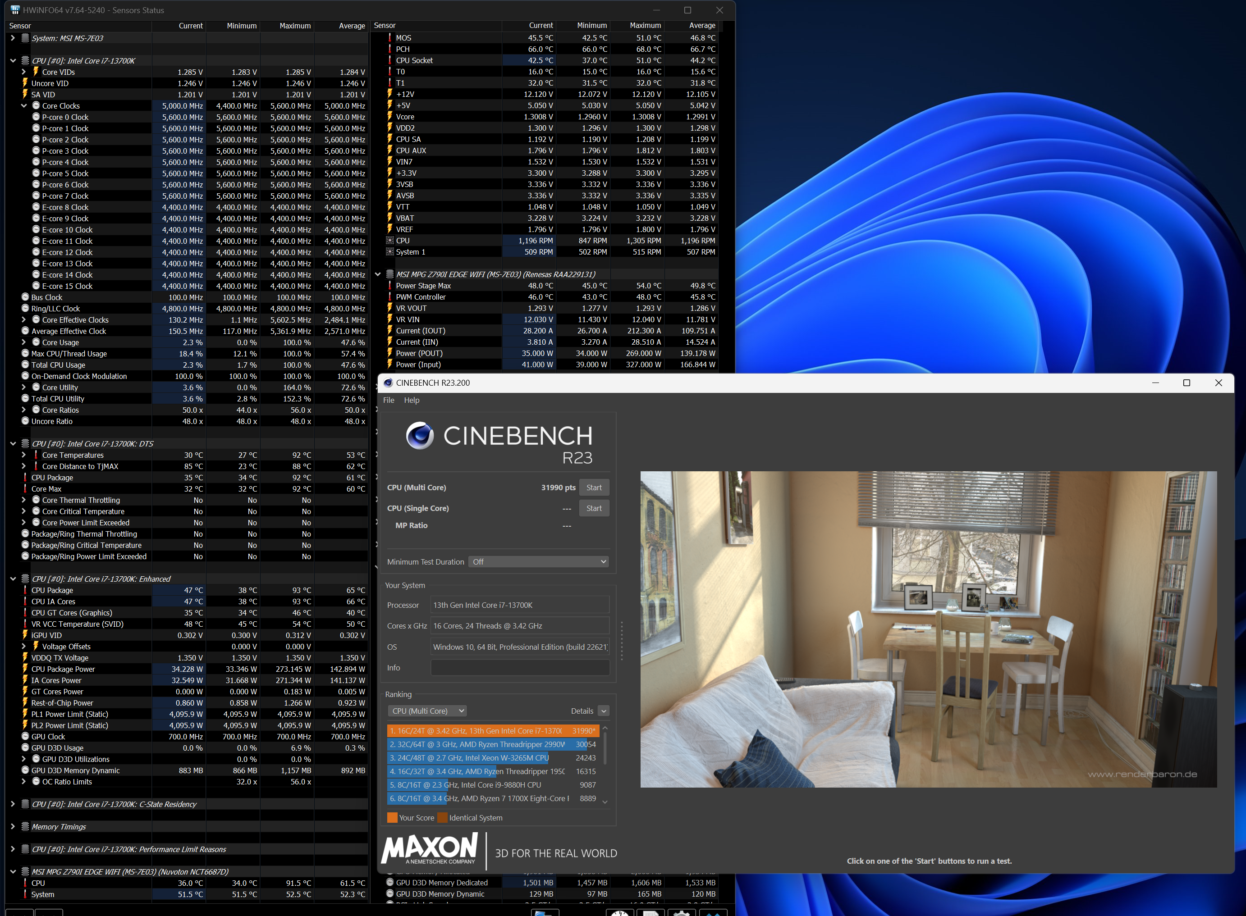The width and height of the screenshot is (1246, 916).
Task: Click the orange Your Score legend swatch
Action: (392, 818)
